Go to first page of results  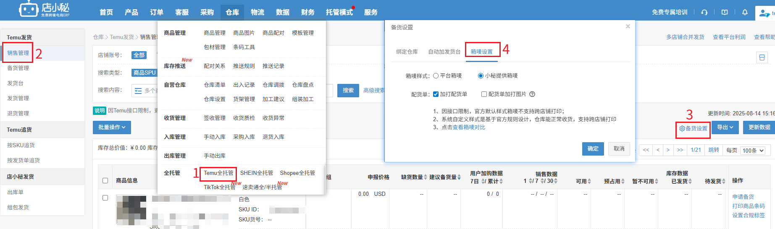[646, 150]
